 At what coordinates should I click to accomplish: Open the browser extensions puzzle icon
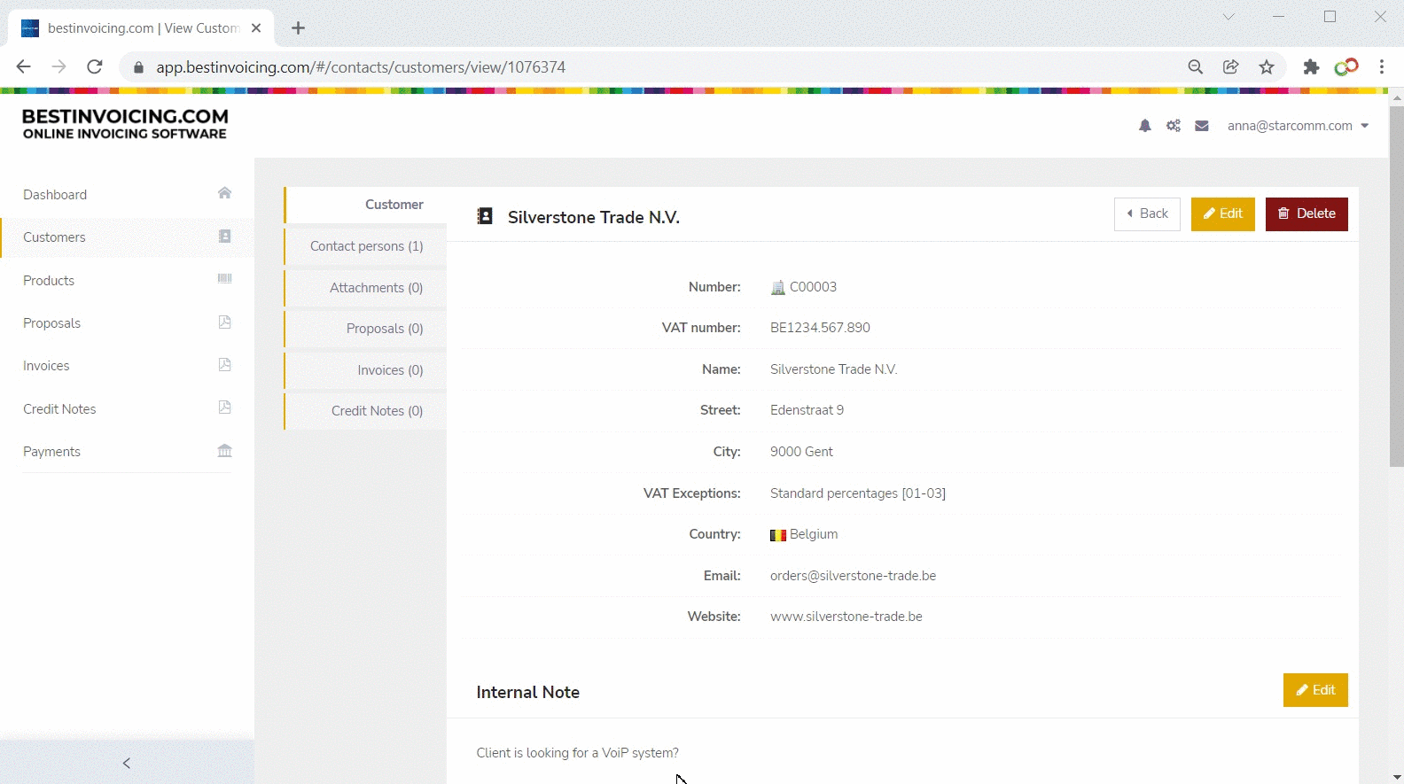pos(1311,67)
